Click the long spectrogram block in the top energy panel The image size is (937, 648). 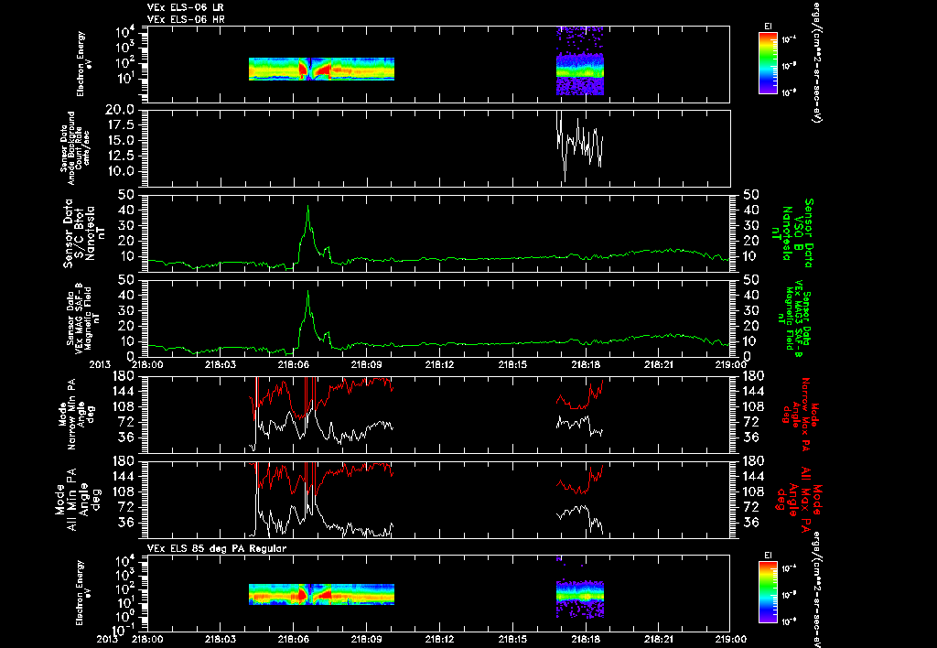(321, 69)
